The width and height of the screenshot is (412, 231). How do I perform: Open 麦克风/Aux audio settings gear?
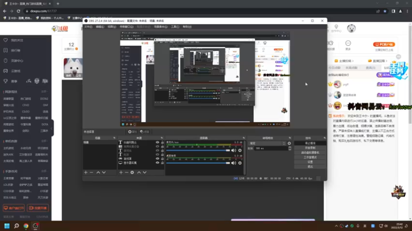pos(240,150)
